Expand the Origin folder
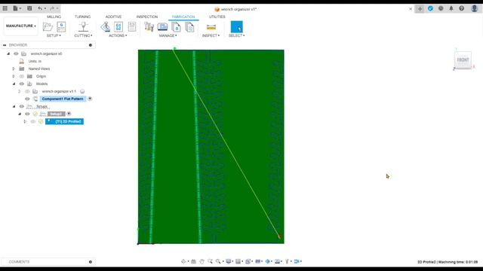 [14, 76]
